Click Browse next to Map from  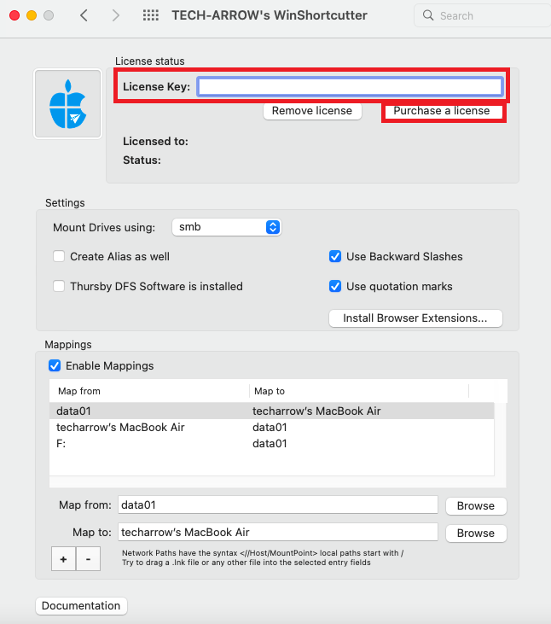[476, 506]
